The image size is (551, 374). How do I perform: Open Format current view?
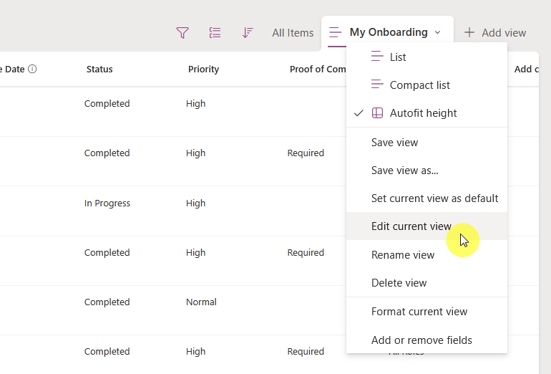coord(426,312)
